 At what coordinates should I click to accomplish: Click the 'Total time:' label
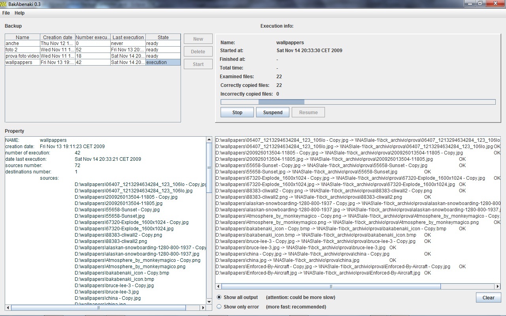[x=231, y=68]
